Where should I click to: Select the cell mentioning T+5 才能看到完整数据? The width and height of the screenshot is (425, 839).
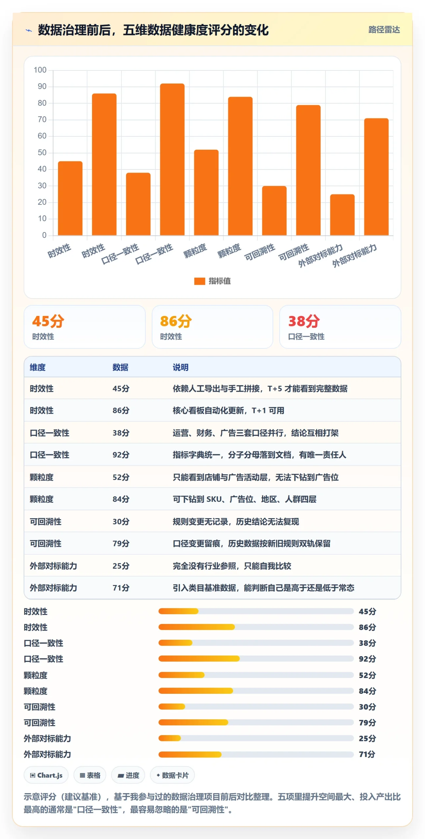click(260, 389)
